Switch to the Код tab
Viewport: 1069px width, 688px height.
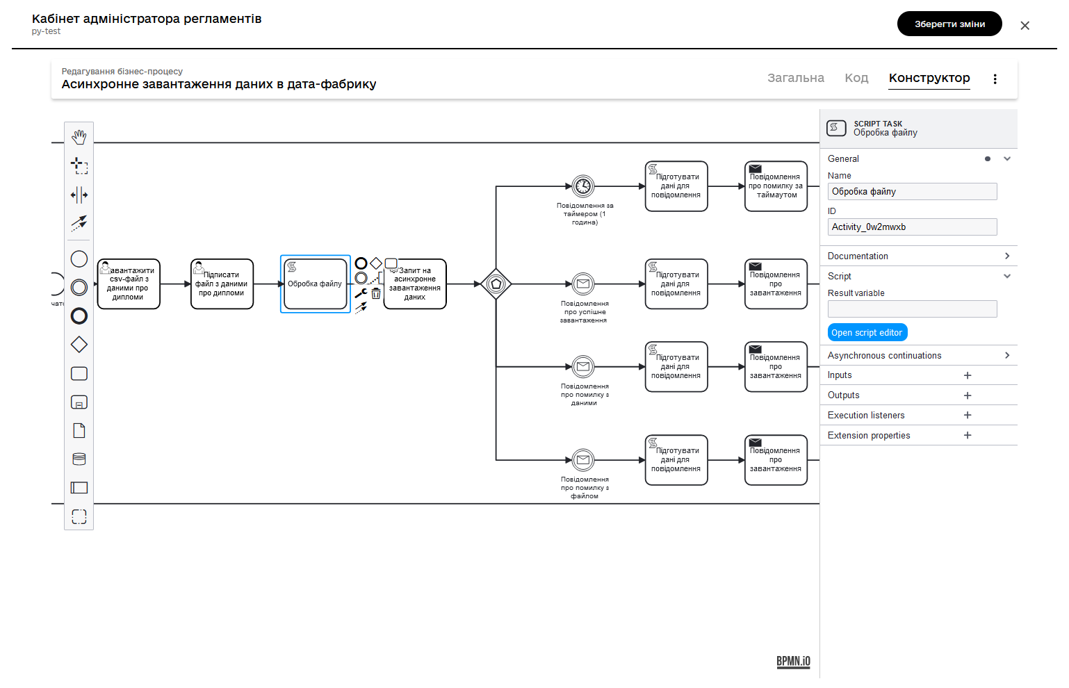coord(856,78)
